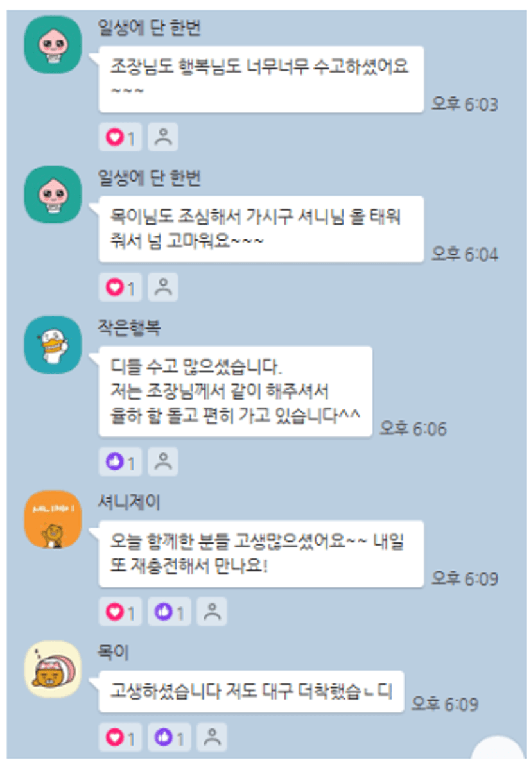The image size is (531, 765).
Task: Click the white round button at the bottom right corner
Action: [498, 749]
